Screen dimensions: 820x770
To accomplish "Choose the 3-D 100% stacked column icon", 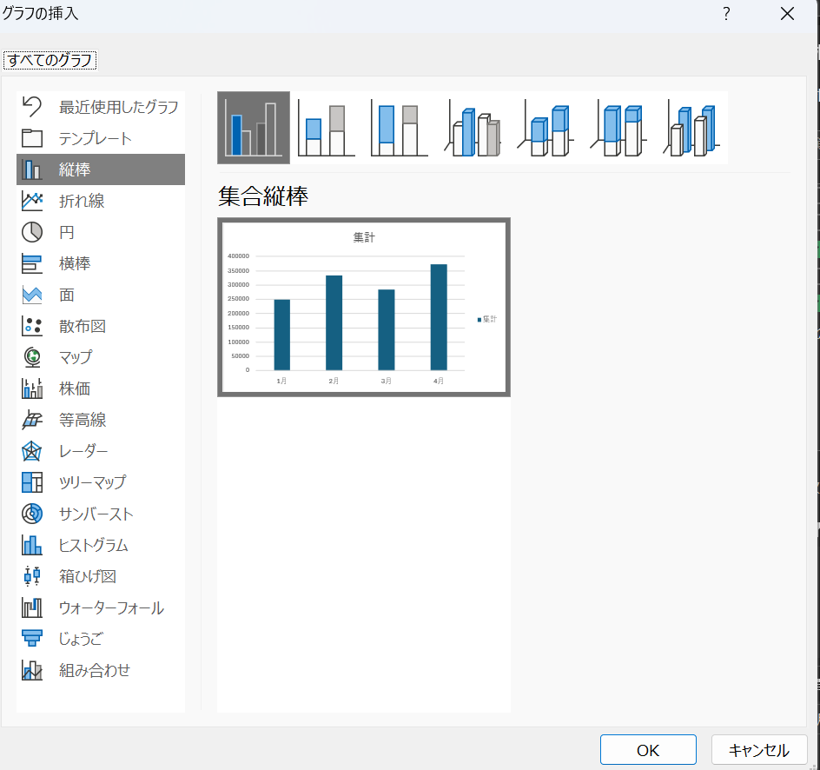I will tap(619, 129).
